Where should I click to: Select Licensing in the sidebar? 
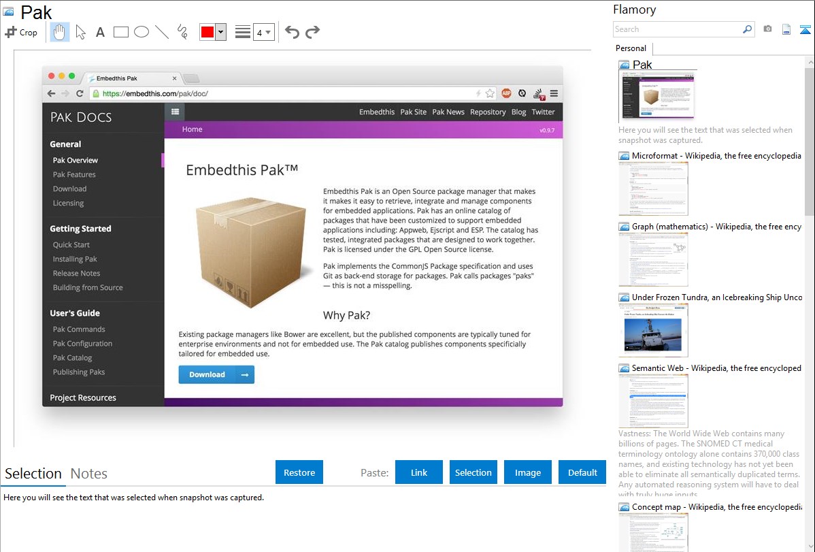[68, 203]
